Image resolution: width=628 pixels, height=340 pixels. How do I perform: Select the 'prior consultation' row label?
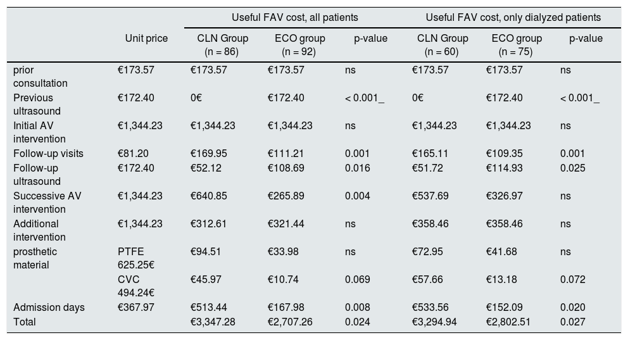(x=40, y=76)
